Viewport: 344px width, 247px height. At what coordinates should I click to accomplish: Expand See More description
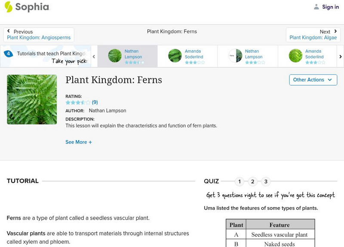click(79, 142)
